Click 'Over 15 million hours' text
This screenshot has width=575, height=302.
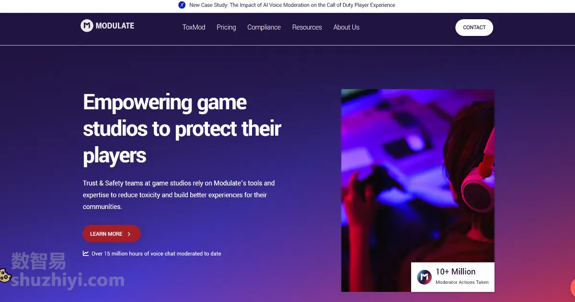click(156, 254)
